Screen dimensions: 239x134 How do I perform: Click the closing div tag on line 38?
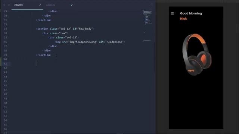tap(47, 51)
